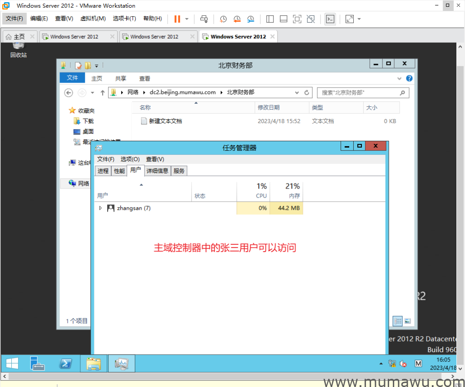
Task: Switch Explorer to large icons view
Action: [407, 321]
